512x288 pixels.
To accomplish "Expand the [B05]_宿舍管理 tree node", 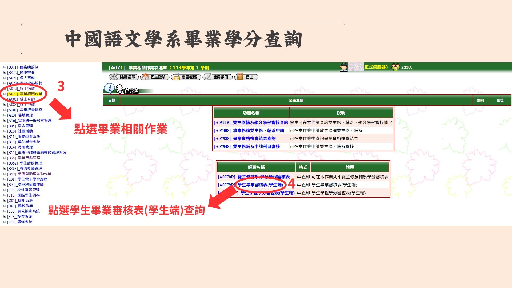I will point(5,126).
